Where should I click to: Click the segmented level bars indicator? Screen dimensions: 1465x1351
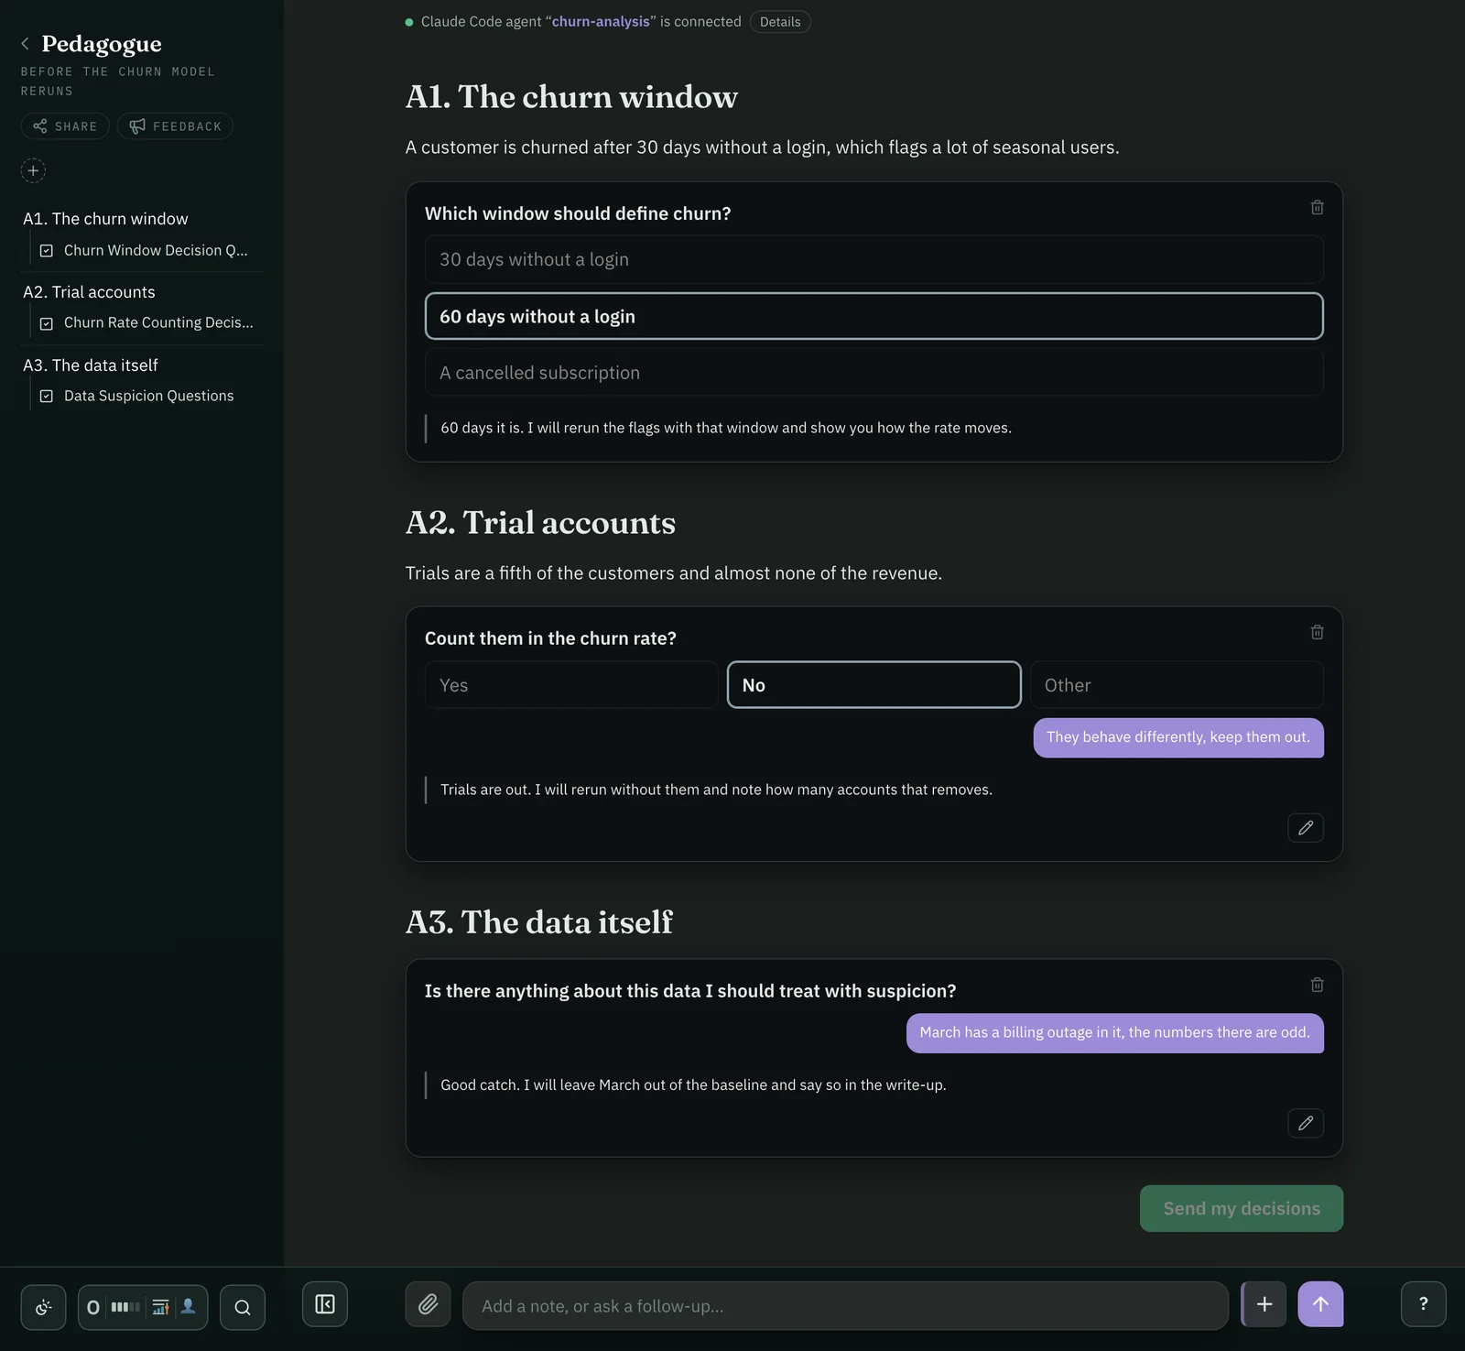click(x=125, y=1307)
